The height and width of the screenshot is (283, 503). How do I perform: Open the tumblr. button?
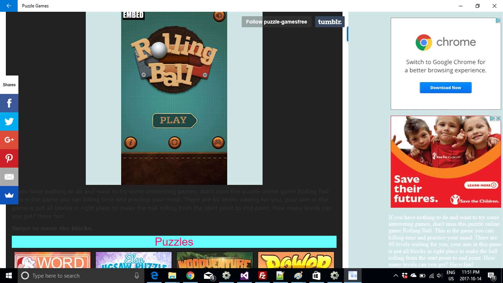[x=330, y=22]
